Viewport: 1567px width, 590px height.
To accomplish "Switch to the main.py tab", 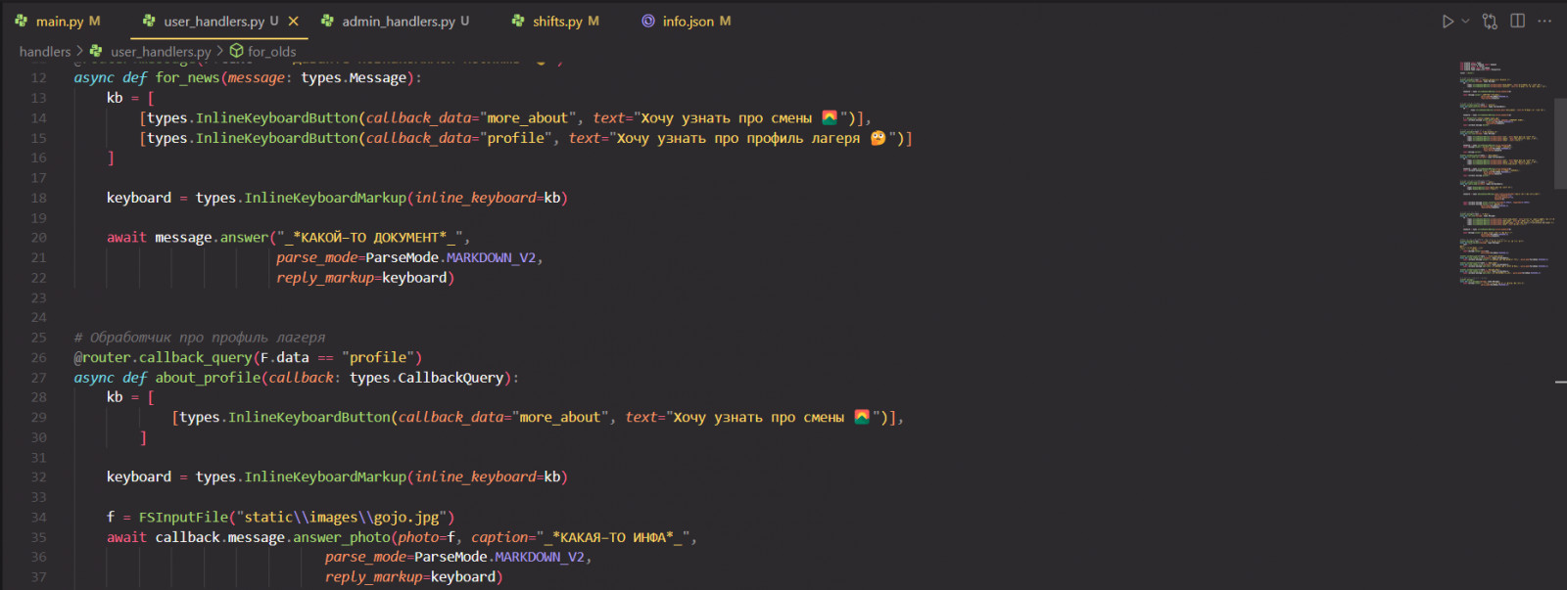I will click(58, 21).
